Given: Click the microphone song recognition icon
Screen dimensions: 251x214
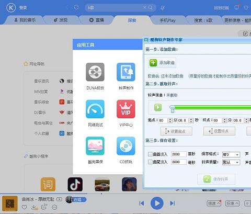Looking at the screenshot, I should pos(162,8).
